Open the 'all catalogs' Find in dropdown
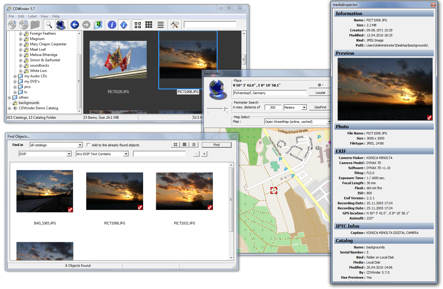443x289 pixels. pyautogui.click(x=80, y=145)
